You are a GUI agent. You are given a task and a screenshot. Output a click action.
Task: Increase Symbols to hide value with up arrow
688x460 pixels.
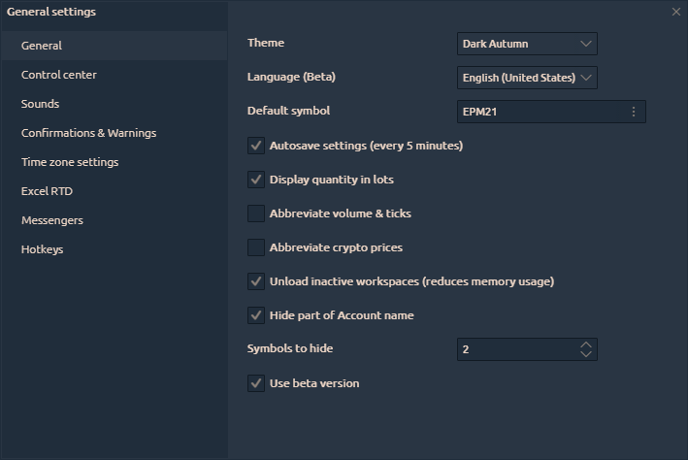pos(585,344)
